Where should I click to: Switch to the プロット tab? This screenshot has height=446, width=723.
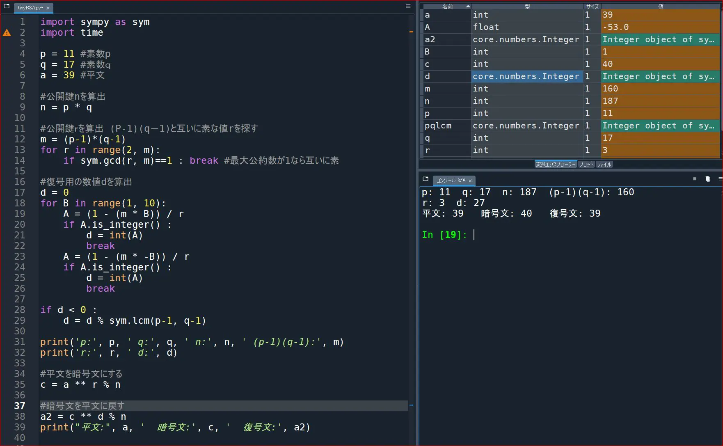(x=586, y=165)
